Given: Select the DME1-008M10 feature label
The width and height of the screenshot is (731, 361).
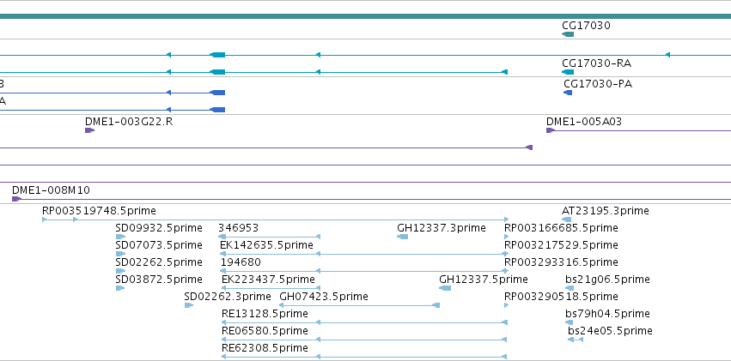Looking at the screenshot, I should pos(51,190).
